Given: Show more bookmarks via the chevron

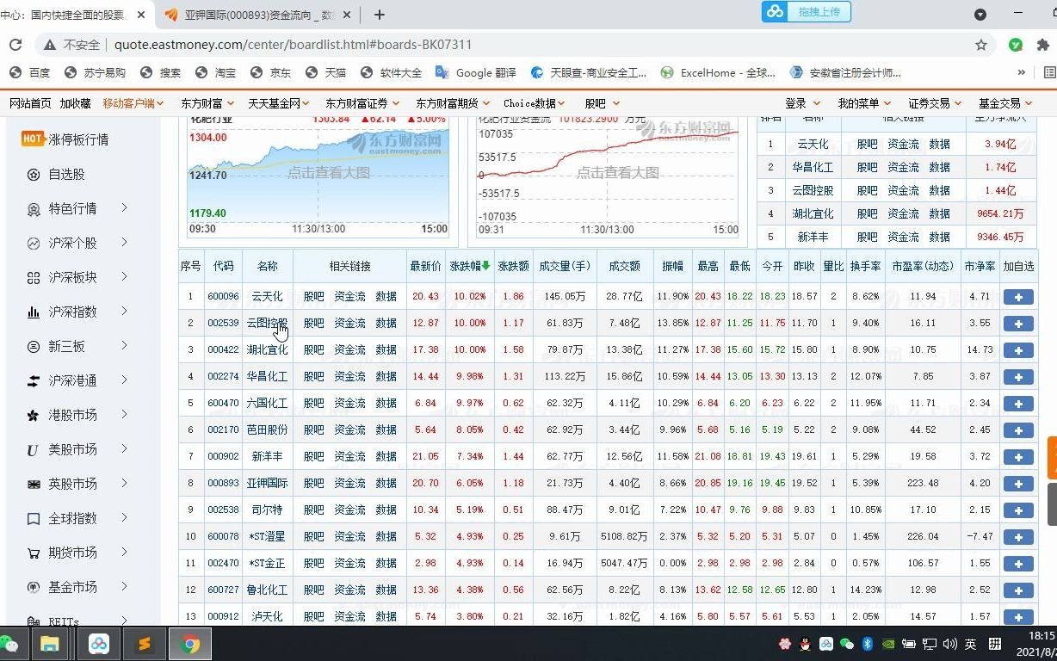Looking at the screenshot, I should [x=1022, y=73].
